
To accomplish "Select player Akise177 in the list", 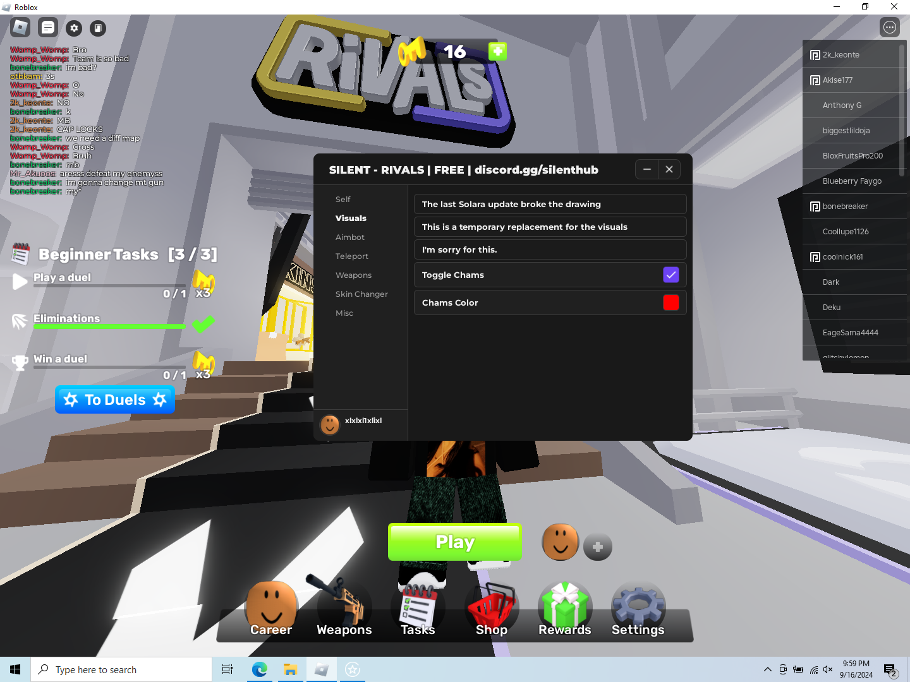I will coord(854,80).
